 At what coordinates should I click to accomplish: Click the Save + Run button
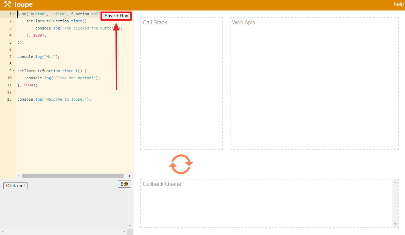tap(116, 16)
